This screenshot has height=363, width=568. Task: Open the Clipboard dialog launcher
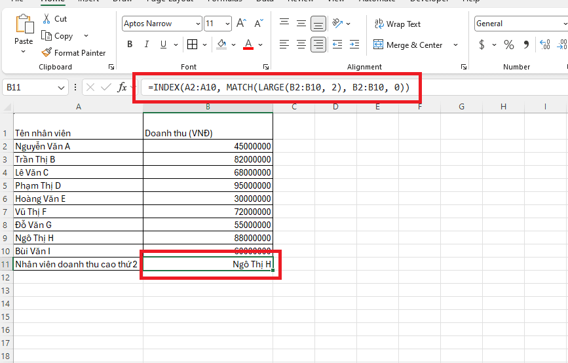pyautogui.click(x=111, y=67)
